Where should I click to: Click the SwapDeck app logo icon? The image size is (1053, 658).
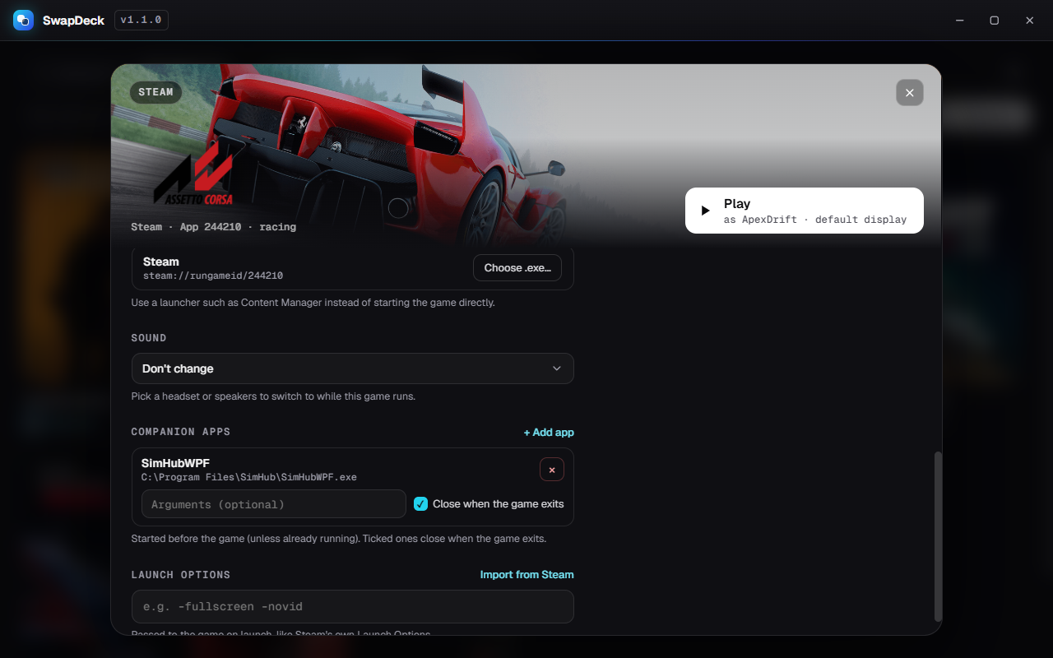coord(23,20)
